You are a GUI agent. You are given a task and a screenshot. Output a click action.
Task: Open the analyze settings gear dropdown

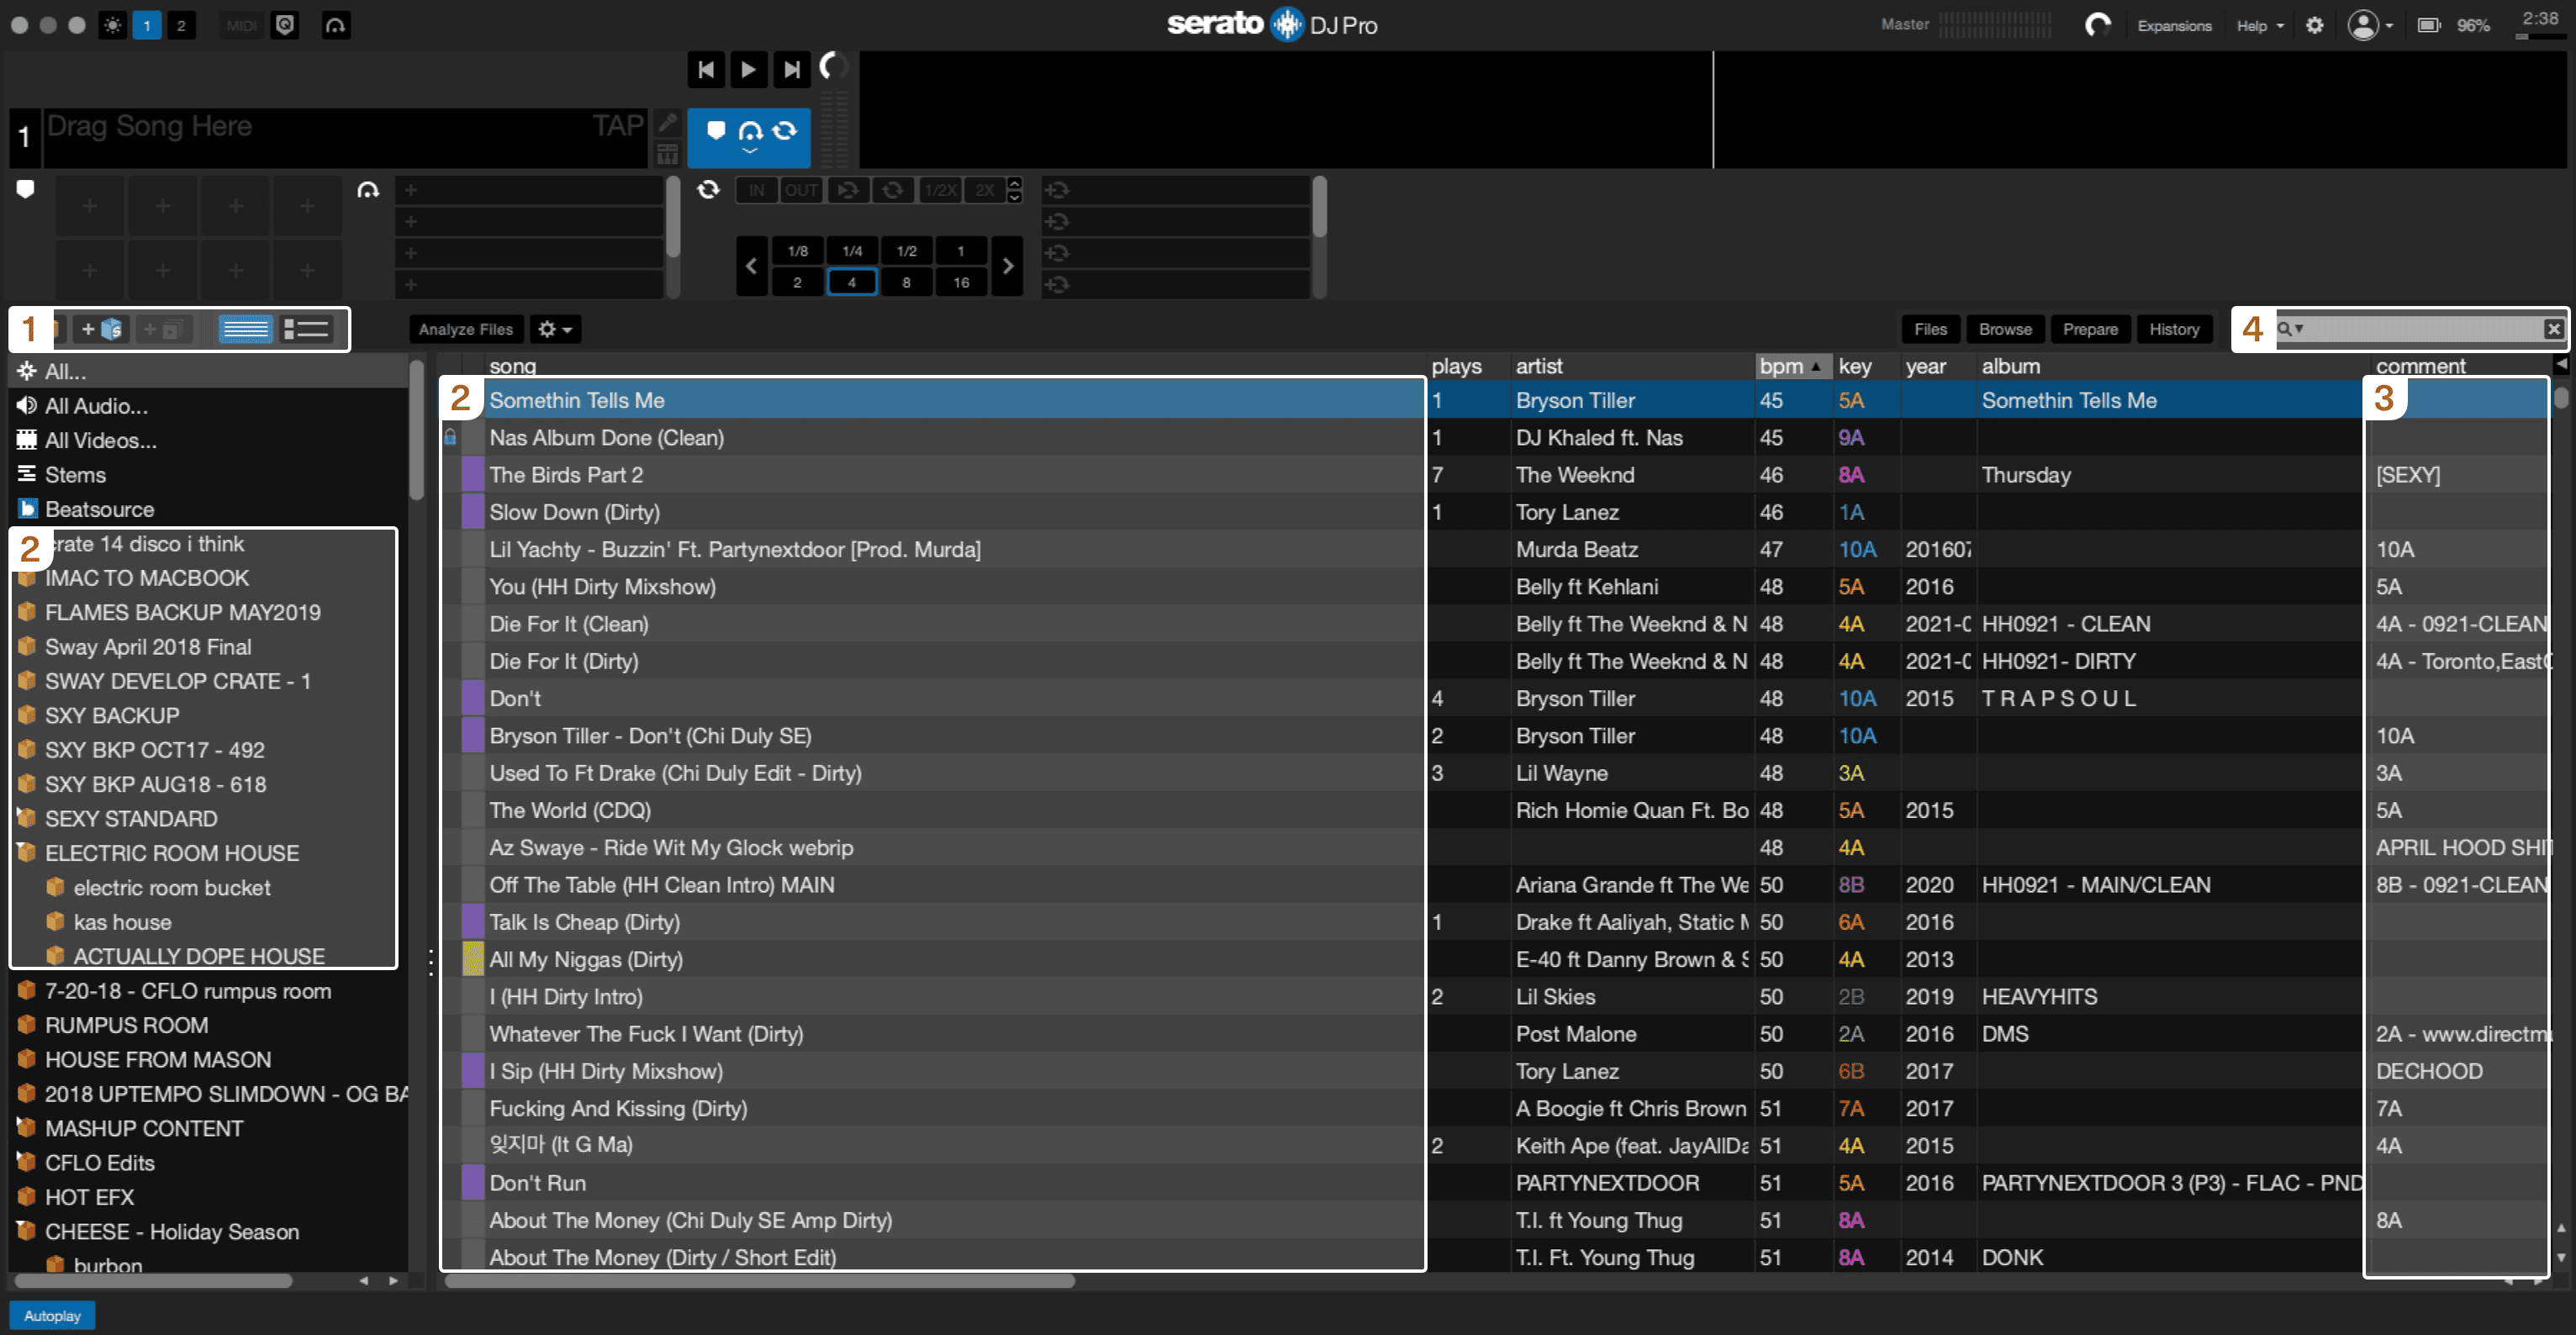point(555,330)
